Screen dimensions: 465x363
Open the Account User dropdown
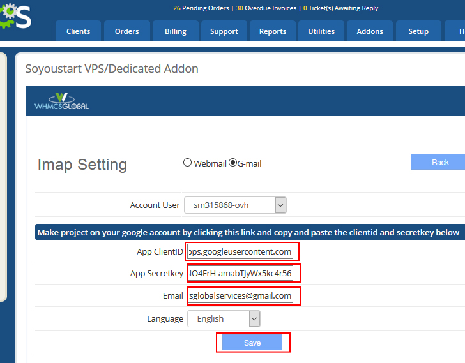tap(235, 205)
